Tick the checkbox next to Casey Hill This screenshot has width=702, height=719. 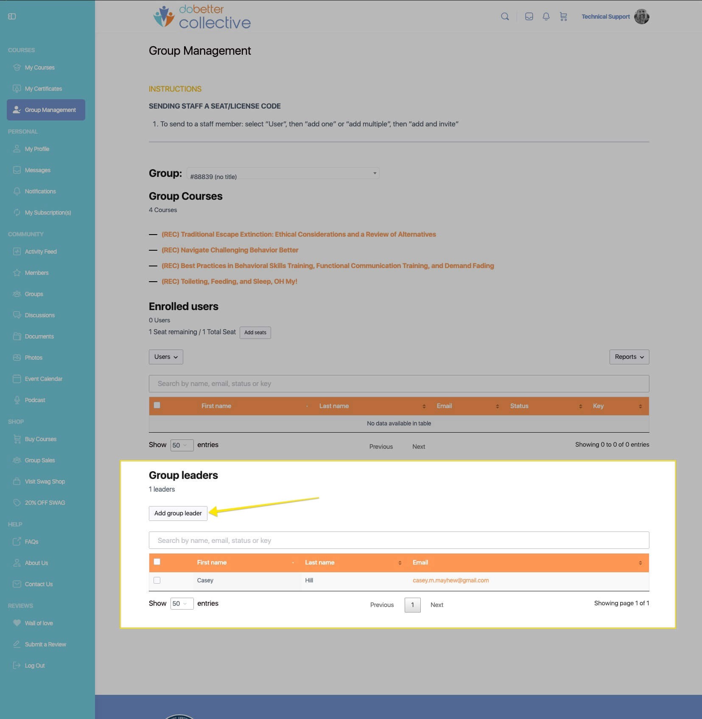[x=157, y=580]
